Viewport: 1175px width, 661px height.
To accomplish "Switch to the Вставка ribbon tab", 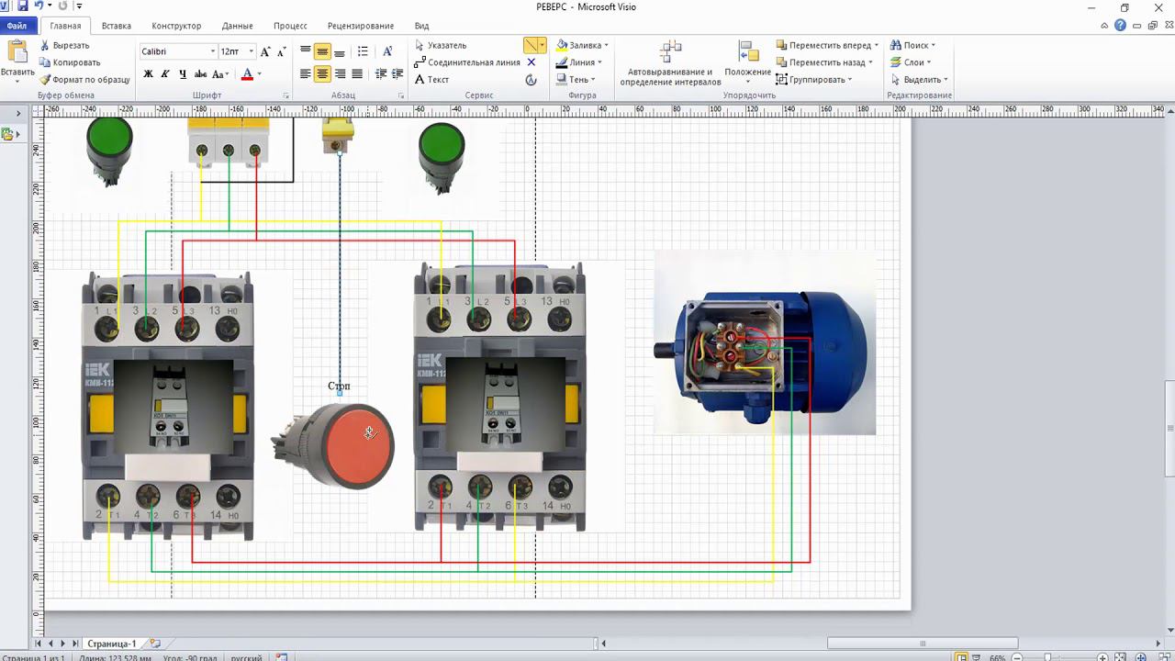I will click(x=117, y=26).
